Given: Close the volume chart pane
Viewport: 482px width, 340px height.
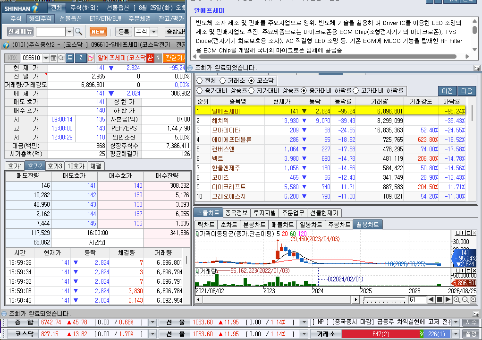Looking at the screenshot, I should 474,270.
